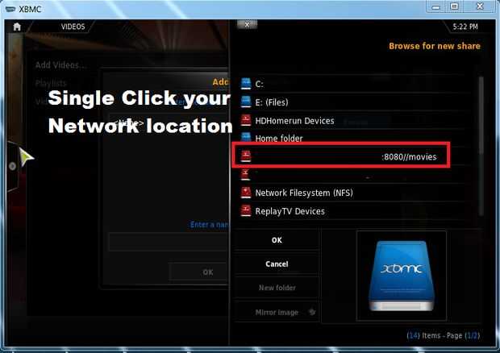The height and width of the screenshot is (353, 500).
Task: Go to XBMC home via house icon
Action: tap(17, 27)
